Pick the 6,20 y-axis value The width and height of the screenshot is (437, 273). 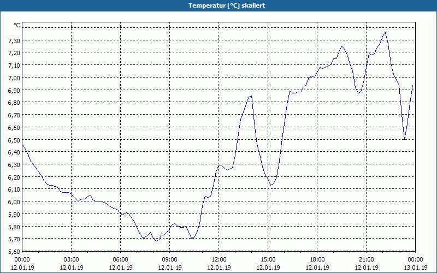click(14, 177)
